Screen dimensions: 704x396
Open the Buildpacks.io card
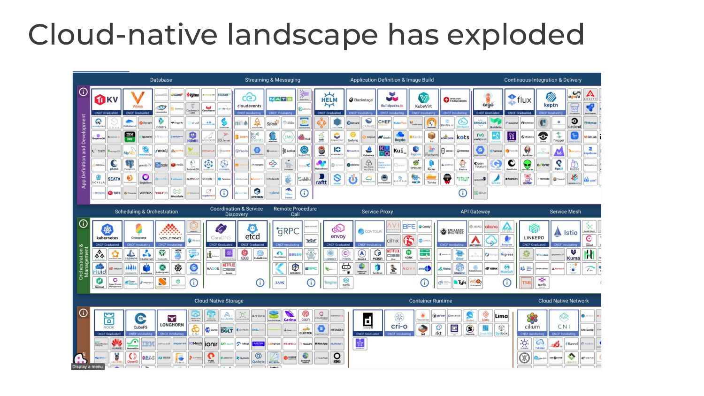point(392,102)
